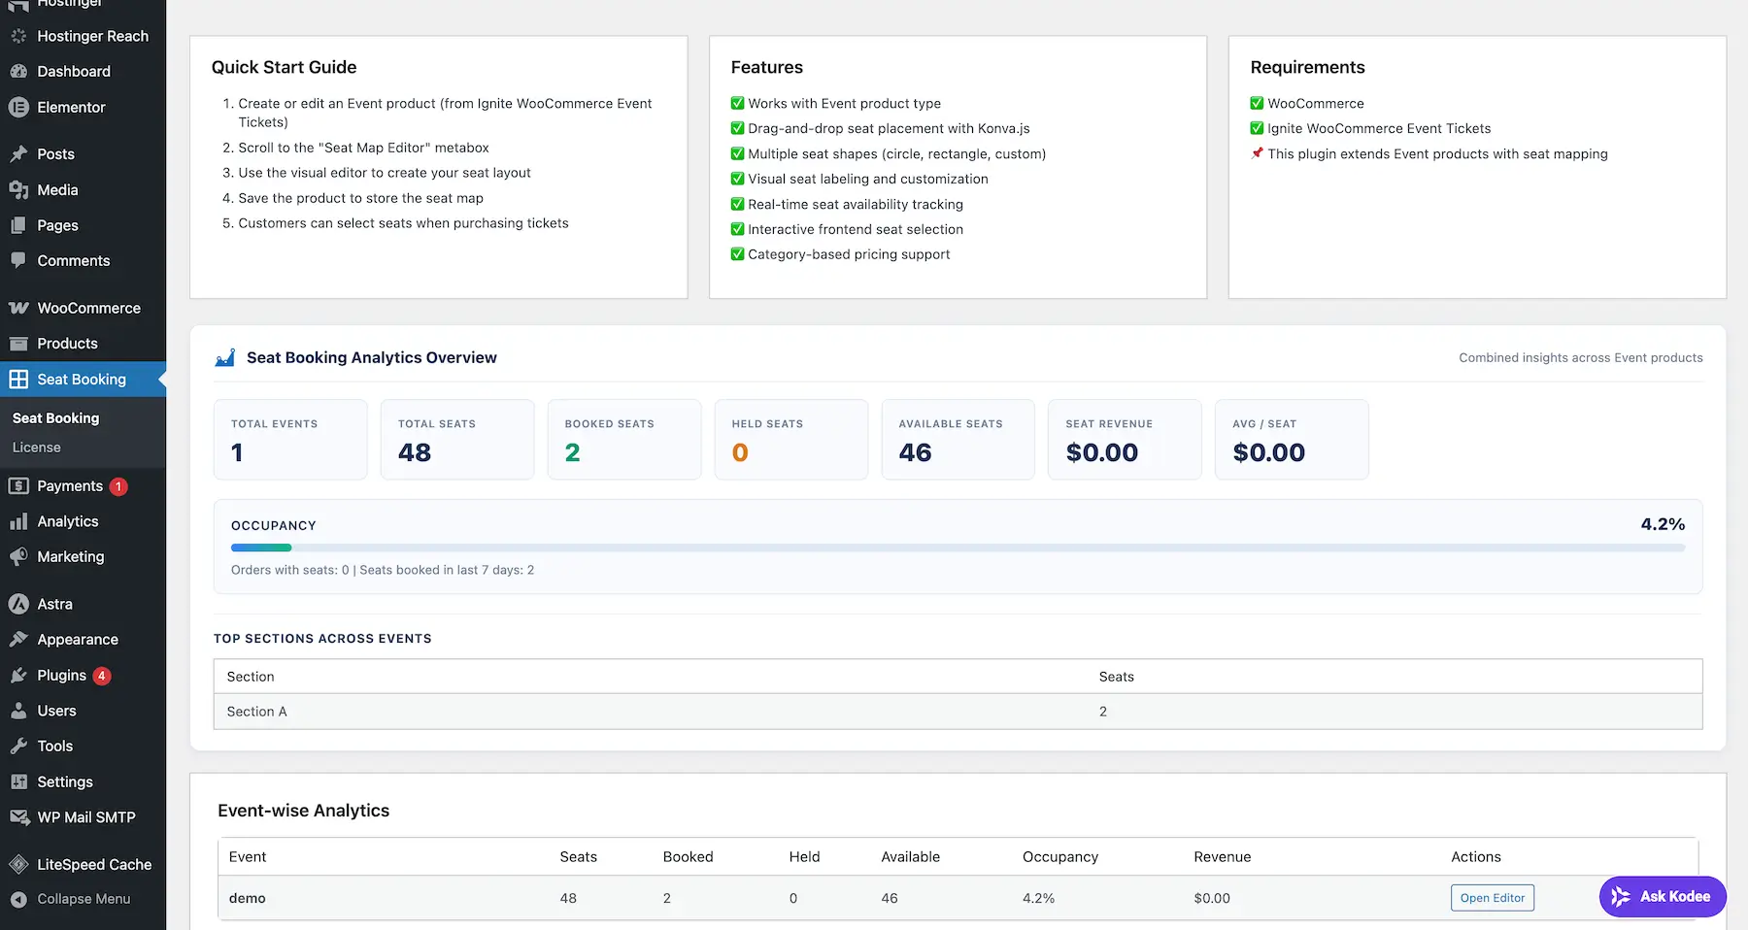1748x930 pixels.
Task: Click the Open Editor button for demo
Action: [x=1492, y=898]
